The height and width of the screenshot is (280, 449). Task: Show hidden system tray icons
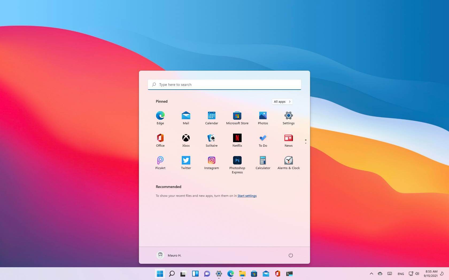click(x=371, y=274)
